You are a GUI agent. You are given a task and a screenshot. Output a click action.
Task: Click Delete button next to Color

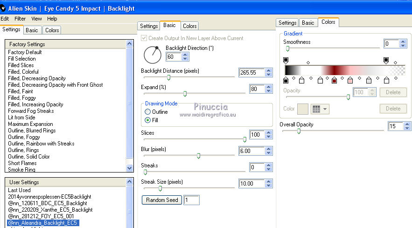coord(393,109)
